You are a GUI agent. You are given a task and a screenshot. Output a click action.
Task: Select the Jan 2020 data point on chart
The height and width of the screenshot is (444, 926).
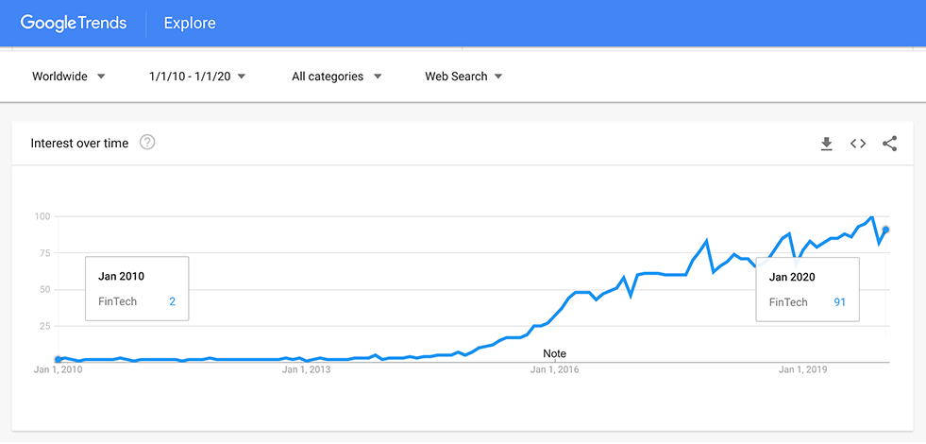click(x=885, y=230)
